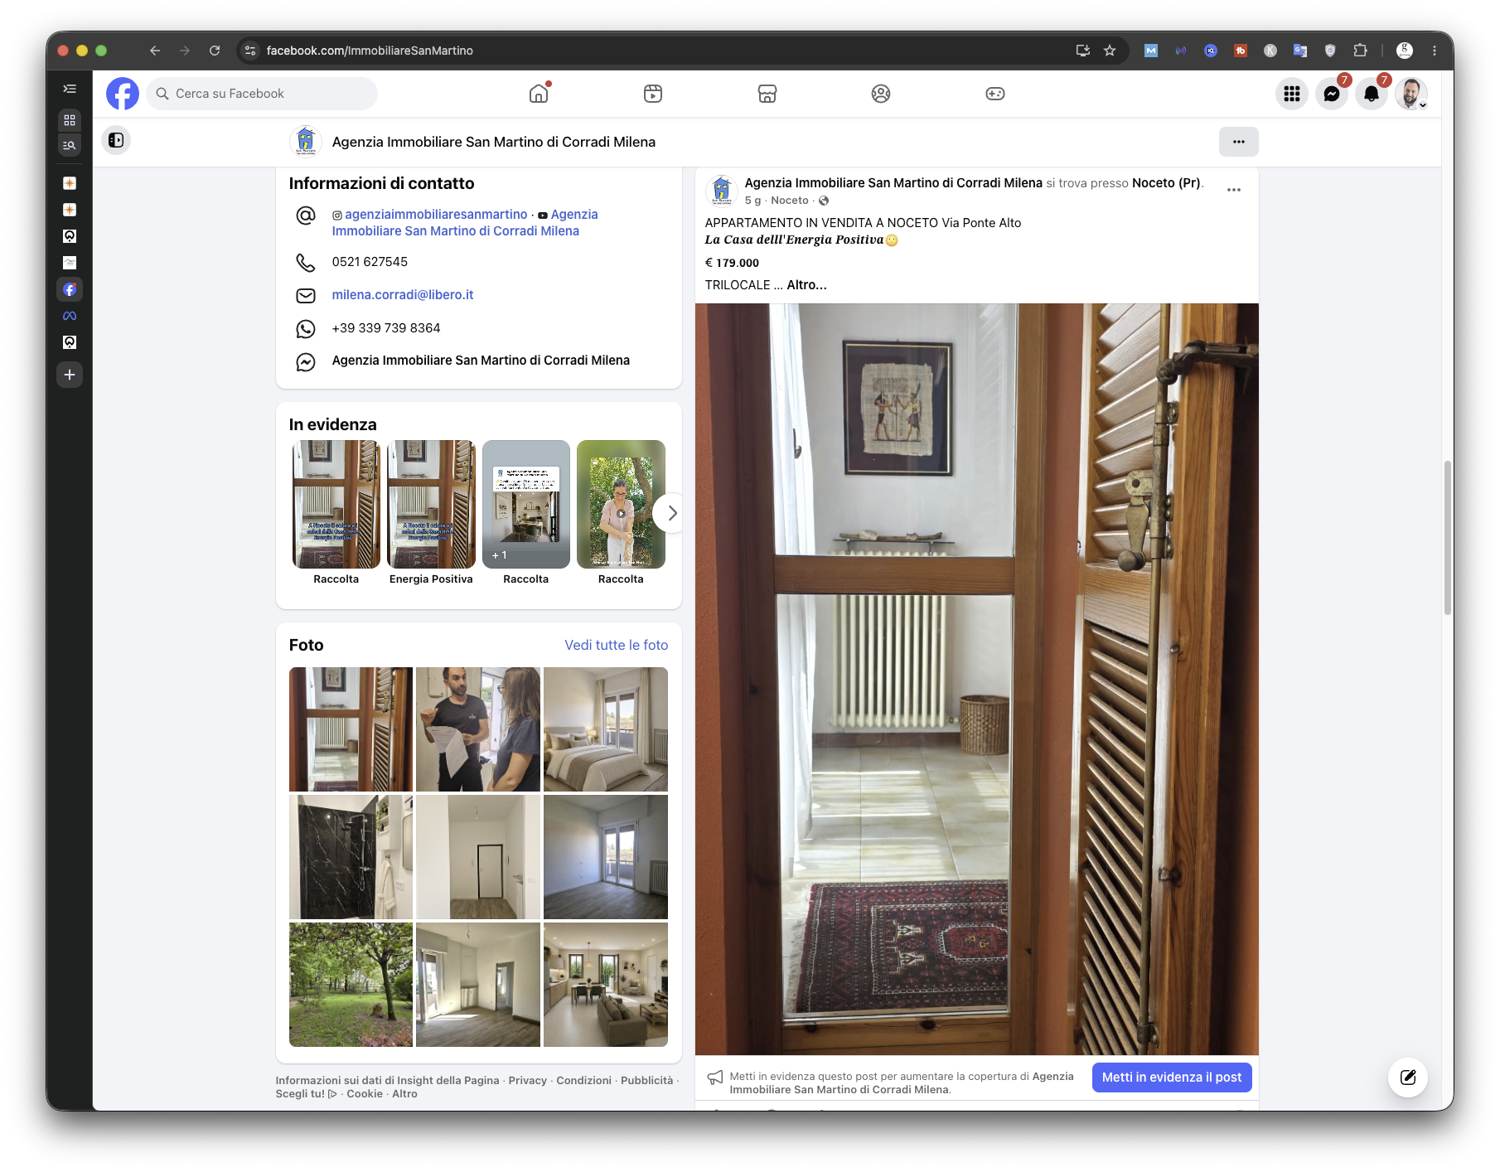This screenshot has height=1172, width=1500.
Task: Open the browser extensions puzzle icon
Action: [x=1360, y=51]
